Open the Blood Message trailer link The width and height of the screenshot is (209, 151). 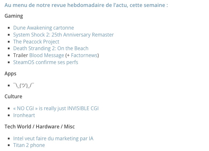[x=47, y=55]
